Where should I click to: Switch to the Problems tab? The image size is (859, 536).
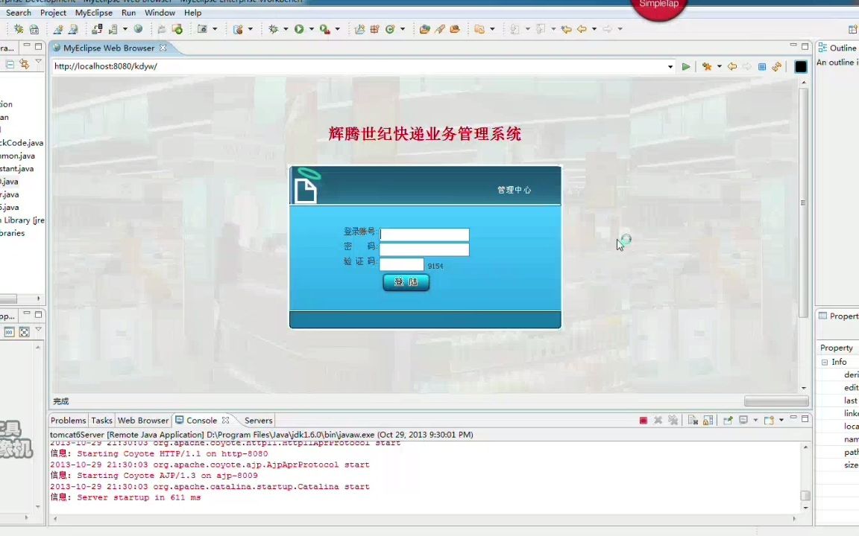click(68, 420)
